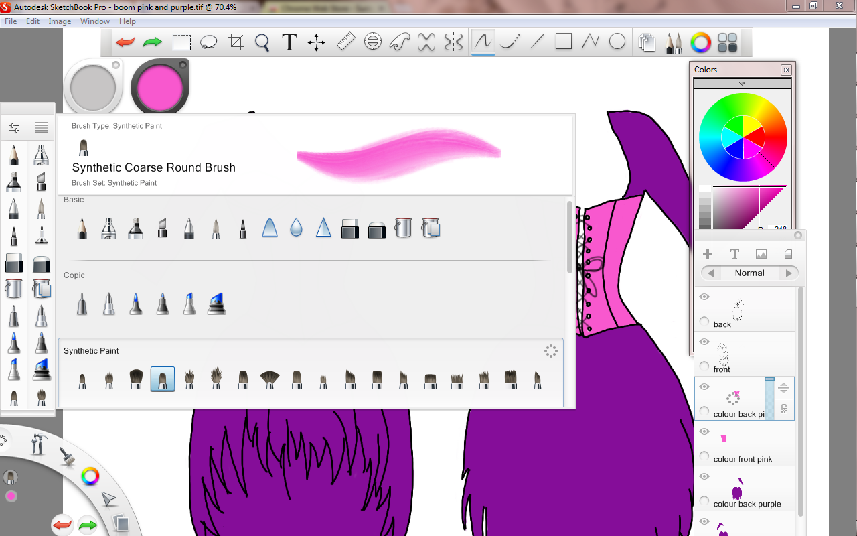The image size is (857, 536).
Task: Choose the Polyline draw style
Action: pos(591,42)
